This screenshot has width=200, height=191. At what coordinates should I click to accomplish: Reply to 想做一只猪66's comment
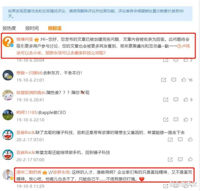[x=174, y=80]
